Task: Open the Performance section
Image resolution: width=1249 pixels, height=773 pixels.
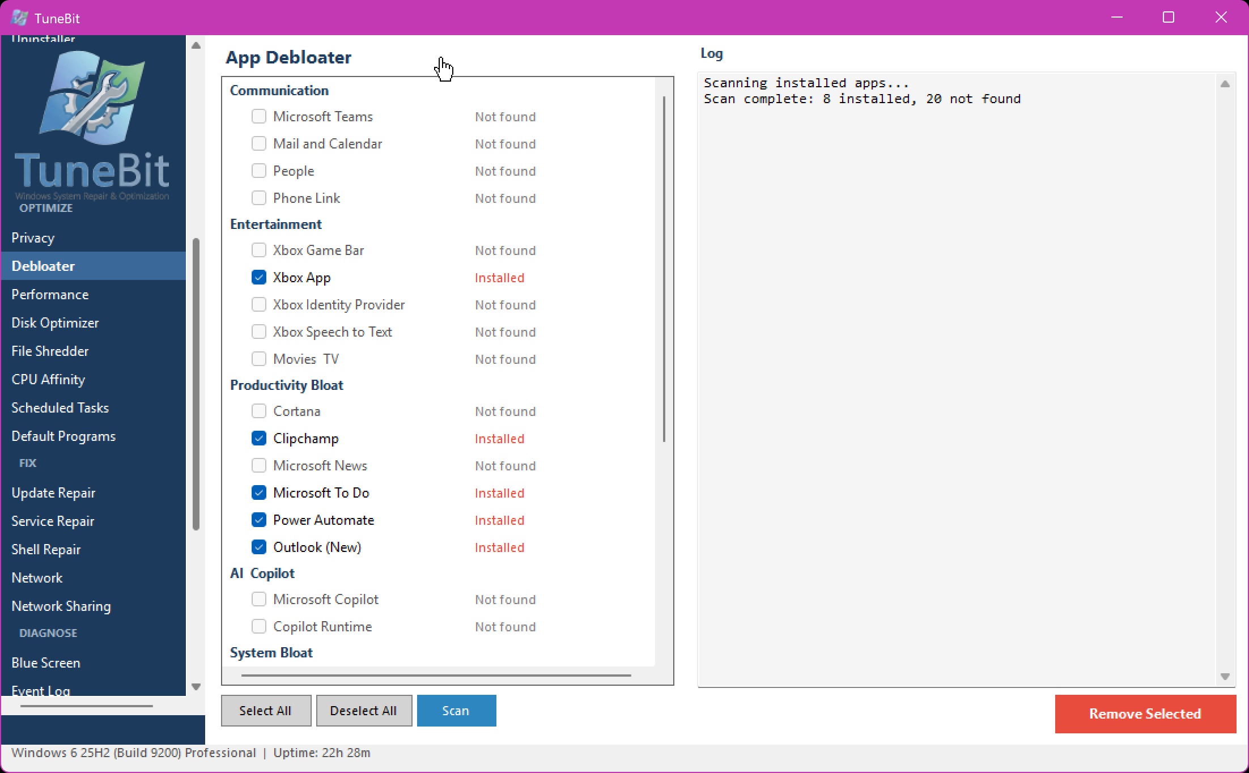Action: tap(94, 294)
